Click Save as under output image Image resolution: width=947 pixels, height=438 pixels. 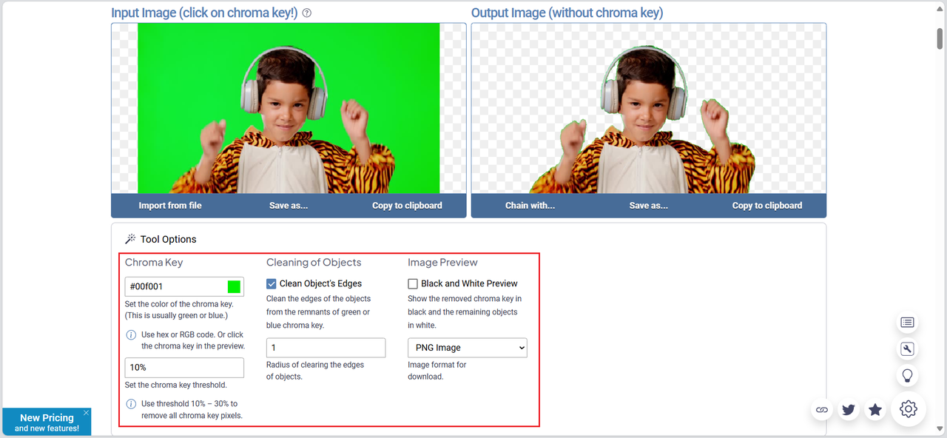pyautogui.click(x=649, y=206)
